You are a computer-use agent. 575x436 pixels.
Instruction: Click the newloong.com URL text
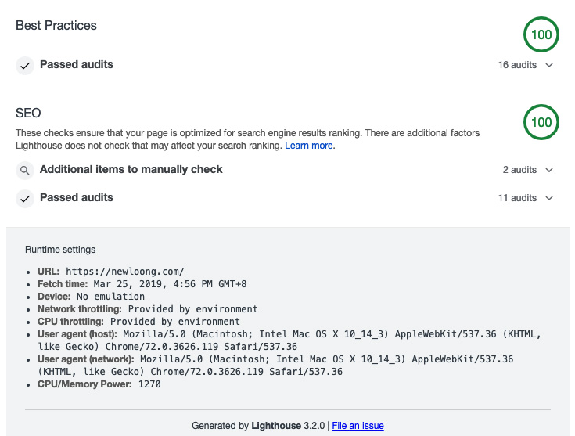[x=125, y=272]
